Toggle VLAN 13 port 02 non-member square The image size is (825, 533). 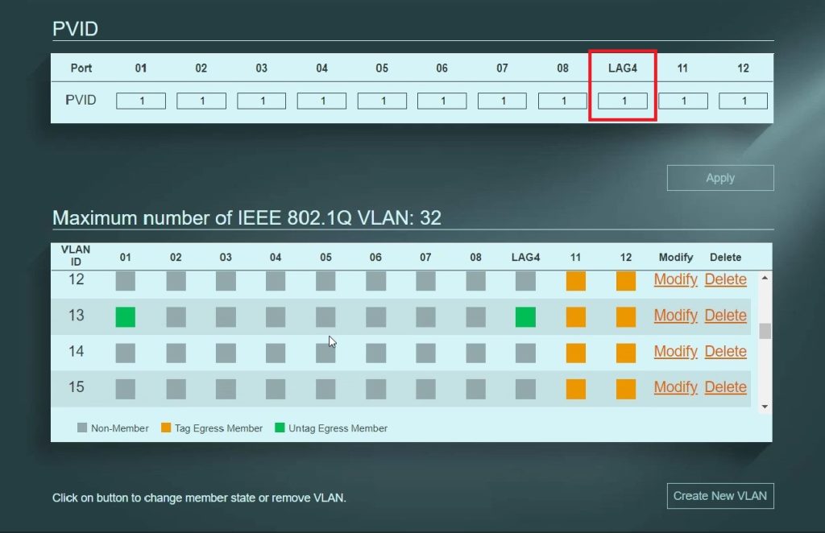176,317
